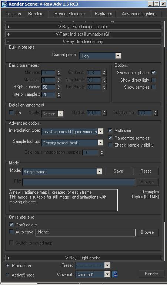167x285 pixels.
Task: Toggle the Don't delete checkbox
Action: pyautogui.click(x=11, y=225)
